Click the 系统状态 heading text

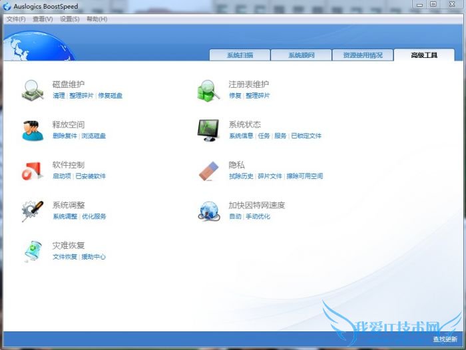244,124
